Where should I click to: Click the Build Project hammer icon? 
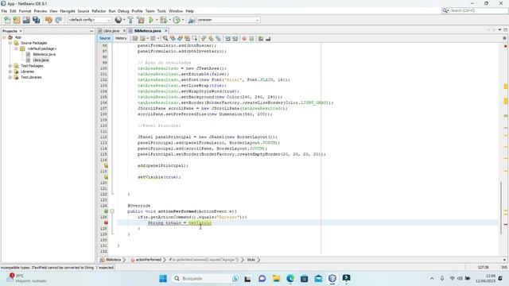tap(130, 20)
